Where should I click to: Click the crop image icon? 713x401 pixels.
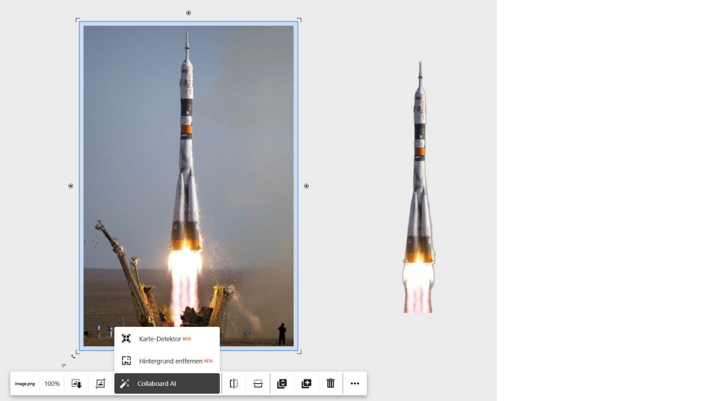click(100, 384)
